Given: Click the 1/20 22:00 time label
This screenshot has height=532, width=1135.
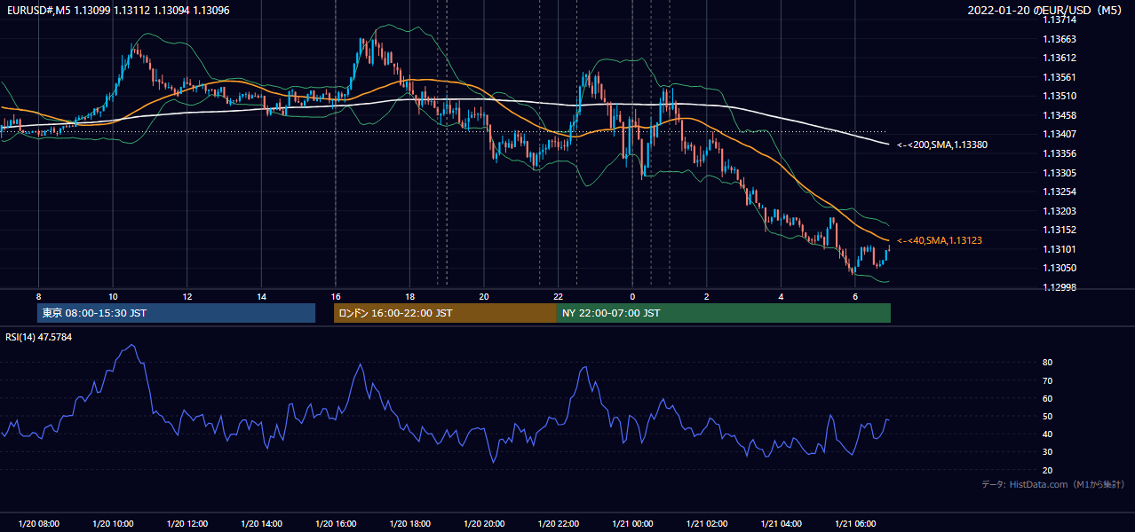Looking at the screenshot, I should (558, 524).
